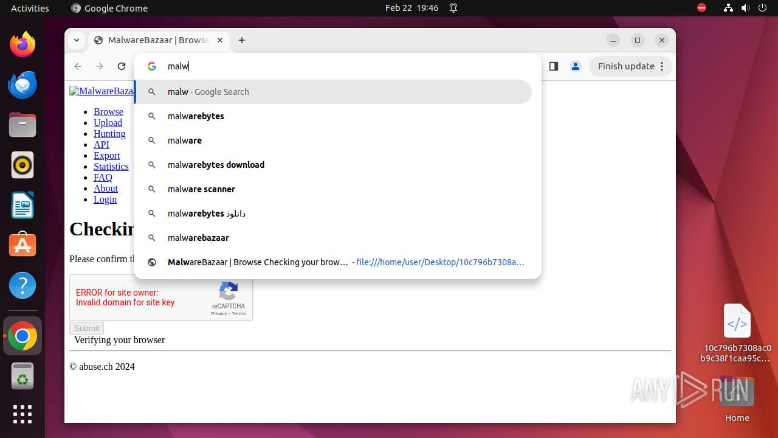778x438 pixels.
Task: Open the Hunting link
Action: (x=109, y=134)
